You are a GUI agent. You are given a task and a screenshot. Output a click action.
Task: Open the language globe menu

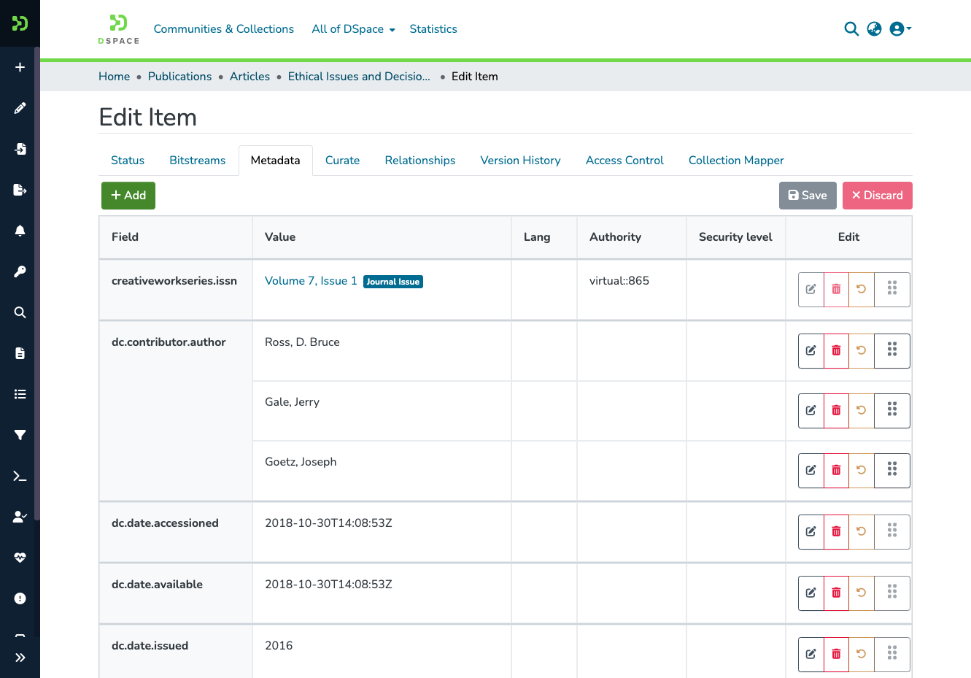(874, 29)
